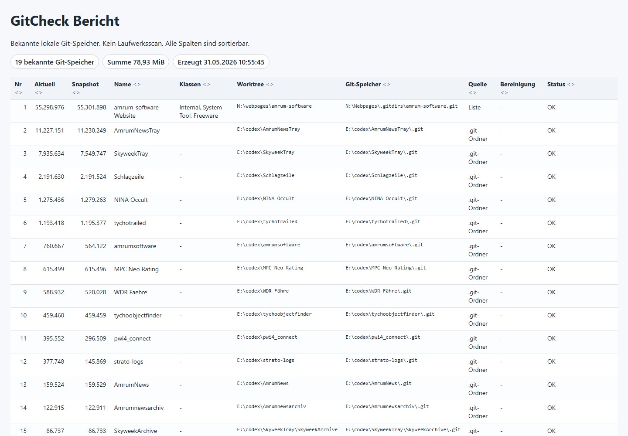Click the sort arrows under Snapshot
Image resolution: width=628 pixels, height=436 pixels.
[76, 92]
